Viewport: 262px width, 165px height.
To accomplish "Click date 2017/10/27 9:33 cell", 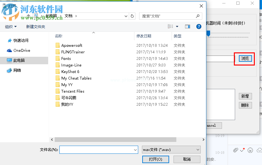I will coord(151,65).
